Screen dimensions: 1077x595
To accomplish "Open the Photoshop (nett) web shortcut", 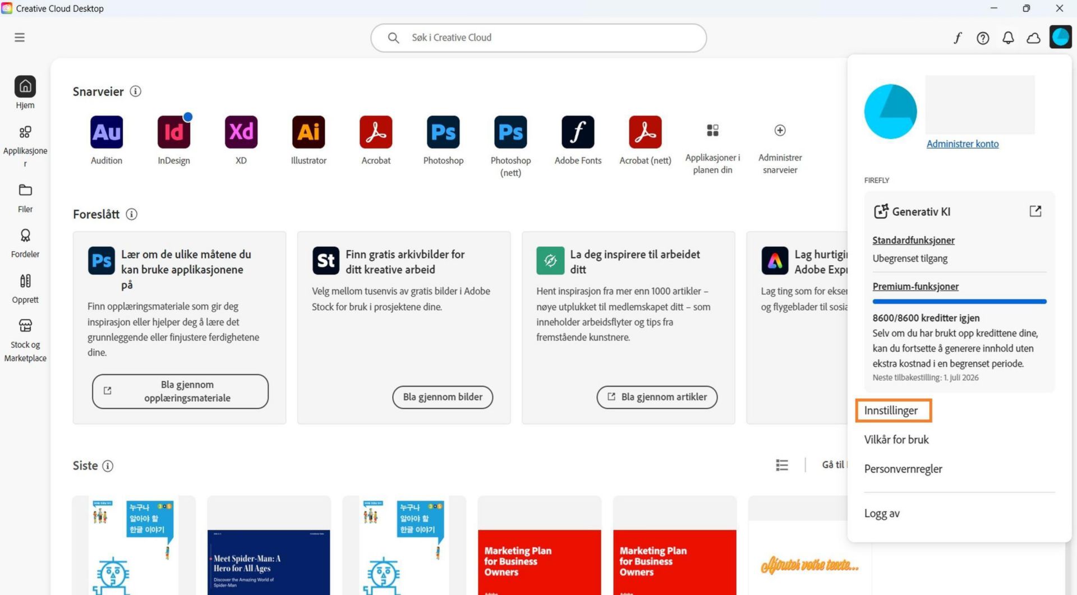I will [510, 132].
